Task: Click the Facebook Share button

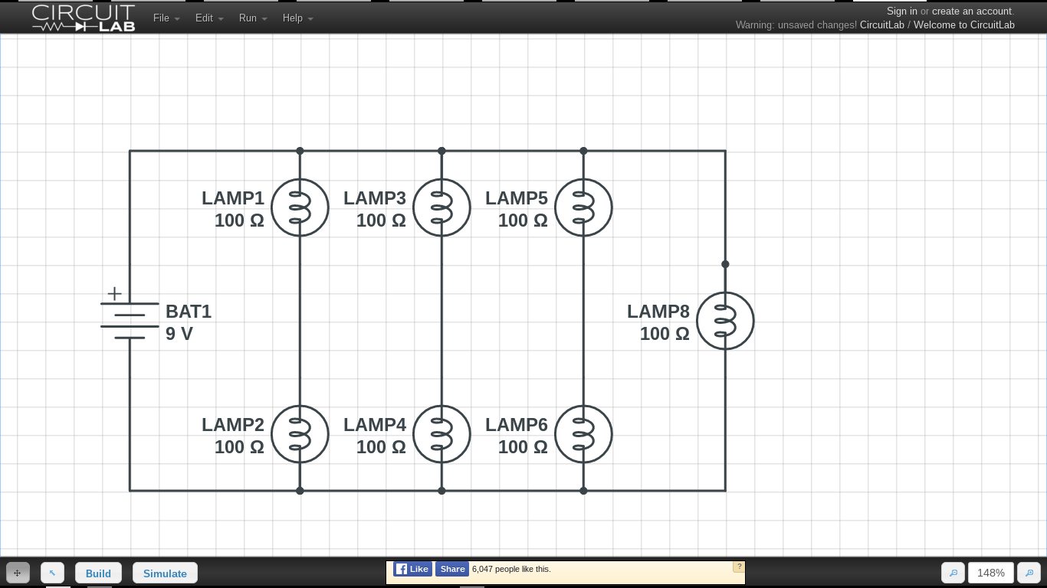Action: coord(452,569)
